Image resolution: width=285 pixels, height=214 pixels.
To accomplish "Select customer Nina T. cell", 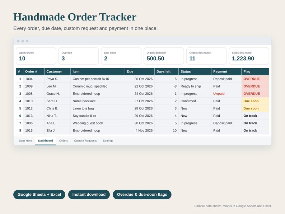I will pos(57,116).
